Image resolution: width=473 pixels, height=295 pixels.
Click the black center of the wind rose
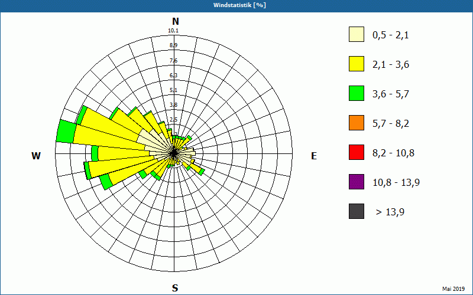coord(174,153)
